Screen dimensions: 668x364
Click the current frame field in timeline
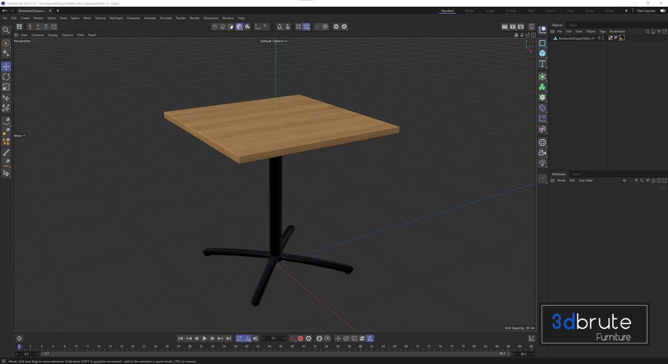273,338
